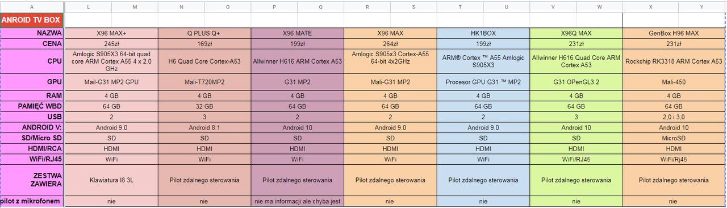Screen dimensions: 727x208
Task: Click the GenBox H96 MAX name cell
Action: [x=675, y=33]
